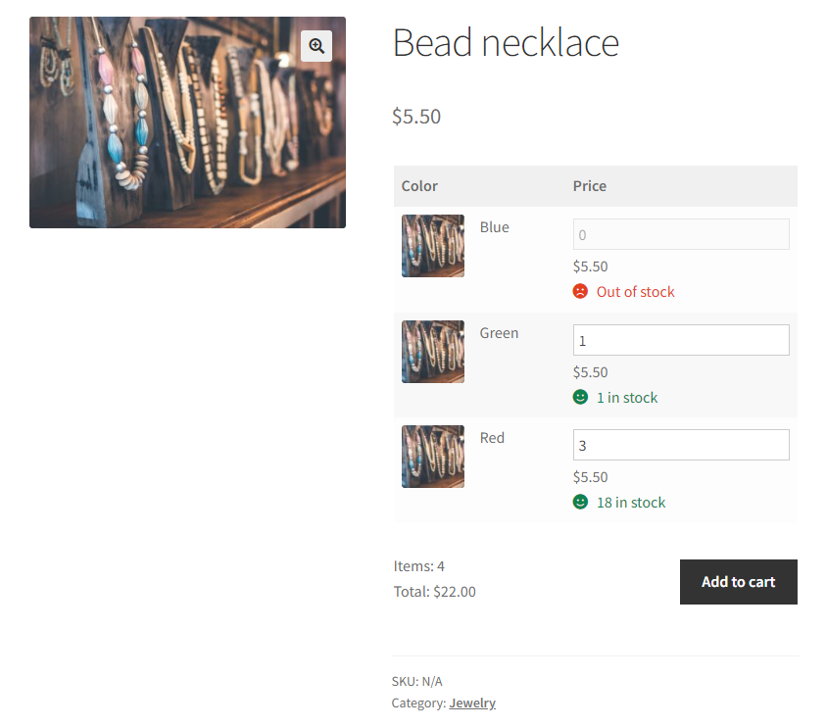Click the green smiley icon for Green variation
Viewport: 826px width, 727px height.
click(x=580, y=397)
